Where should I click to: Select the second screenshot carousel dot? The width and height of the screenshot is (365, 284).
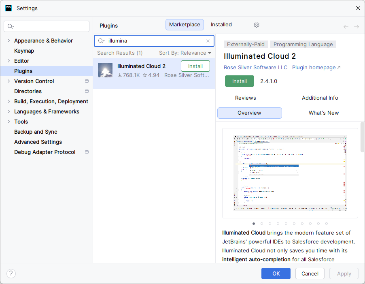[262, 224]
